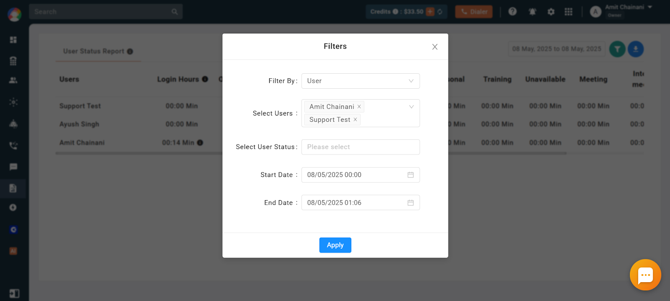The image size is (670, 301).
Task: Open the apps grid icon
Action: pyautogui.click(x=568, y=12)
